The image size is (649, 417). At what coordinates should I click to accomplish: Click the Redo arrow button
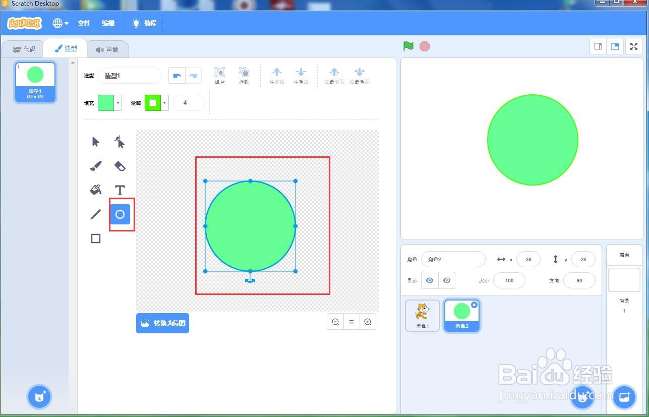point(193,76)
